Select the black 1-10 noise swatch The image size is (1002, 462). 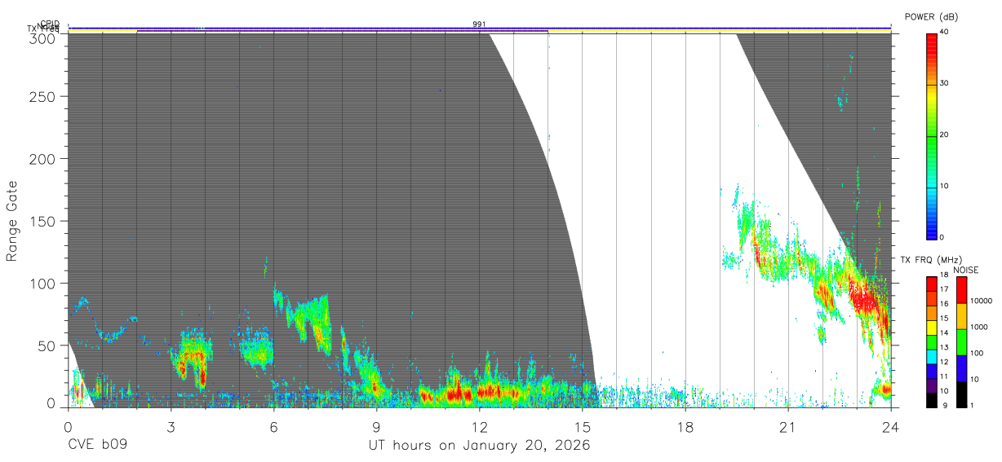[961, 394]
